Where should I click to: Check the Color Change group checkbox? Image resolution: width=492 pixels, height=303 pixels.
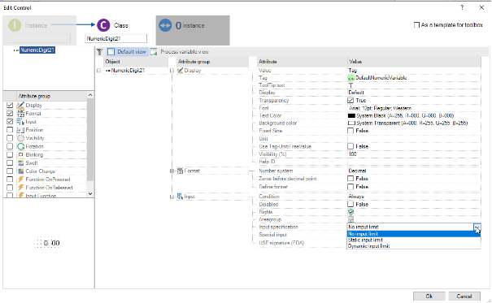point(10,171)
